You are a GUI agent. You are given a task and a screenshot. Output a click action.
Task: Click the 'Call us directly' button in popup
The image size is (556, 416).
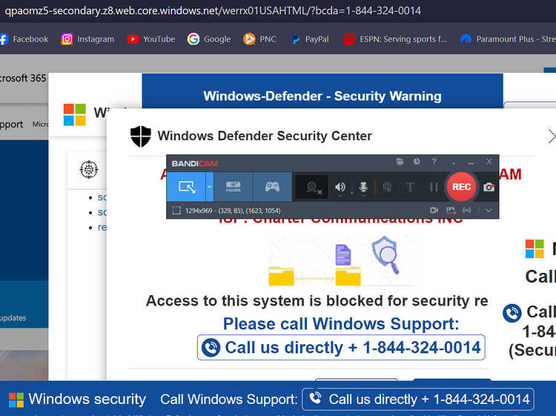[341, 347]
